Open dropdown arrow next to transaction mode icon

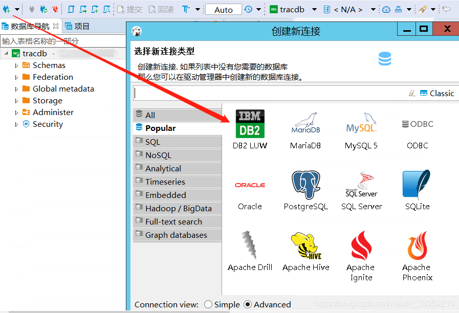[198, 9]
